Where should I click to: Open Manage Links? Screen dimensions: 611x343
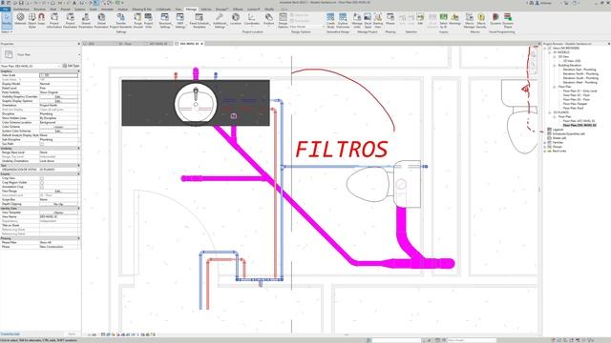pyautogui.click(x=357, y=20)
